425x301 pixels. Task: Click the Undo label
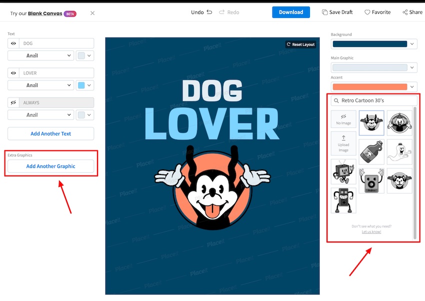coord(197,12)
